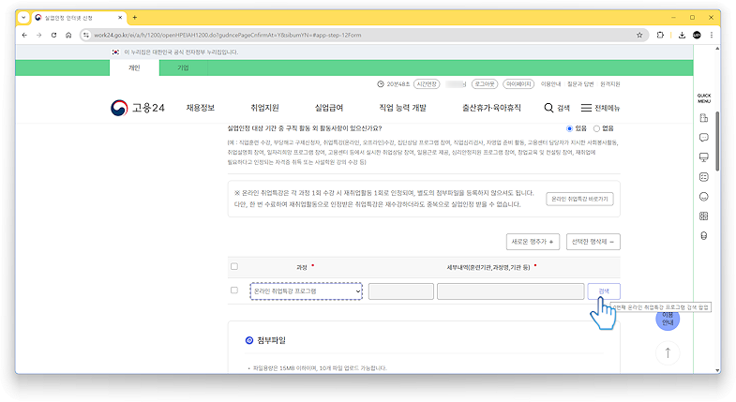Open the tab search chevron in the title bar
This screenshot has width=736, height=402.
pyautogui.click(x=23, y=18)
